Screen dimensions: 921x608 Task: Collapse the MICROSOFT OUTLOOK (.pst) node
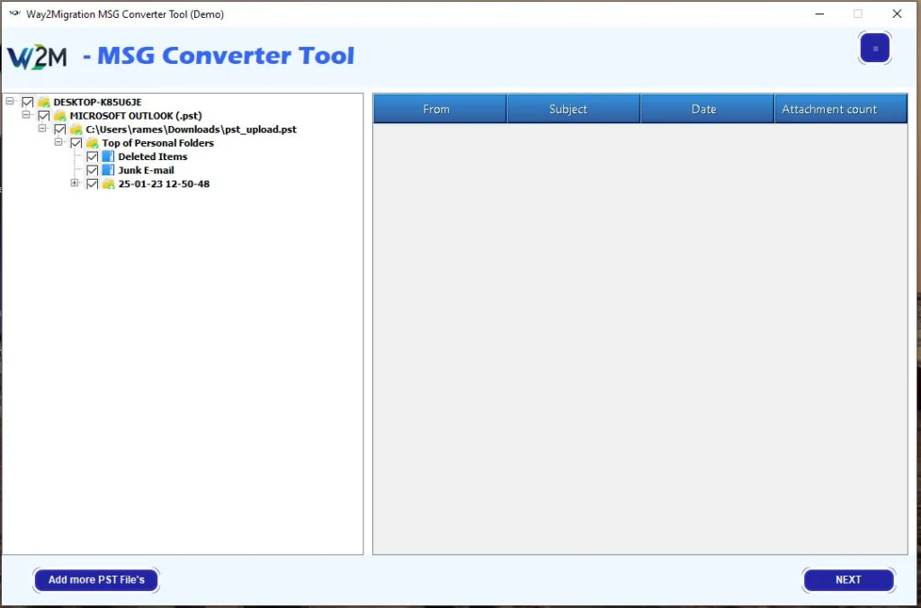tap(26, 116)
